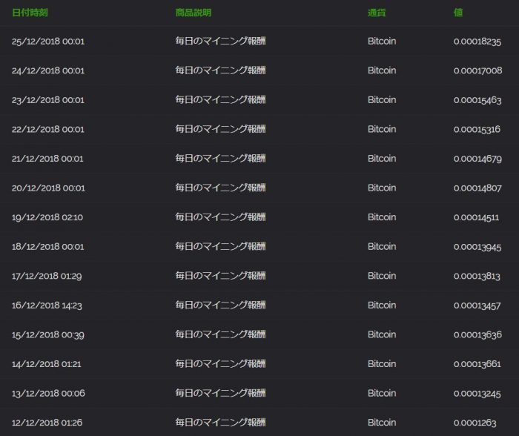Click Bitcoin in the 18/12/2018 row
The height and width of the screenshot is (436, 519).
click(x=382, y=246)
